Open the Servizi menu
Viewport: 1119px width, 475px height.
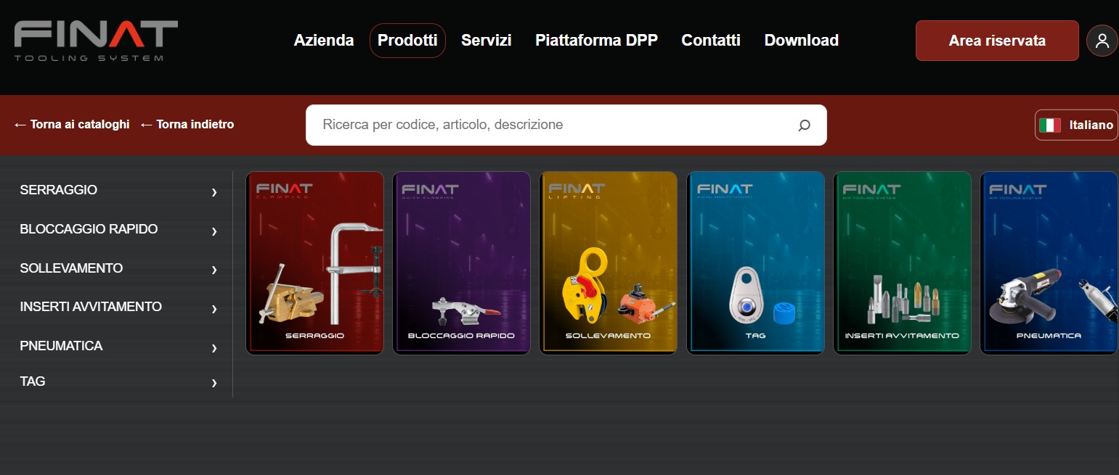pos(487,41)
